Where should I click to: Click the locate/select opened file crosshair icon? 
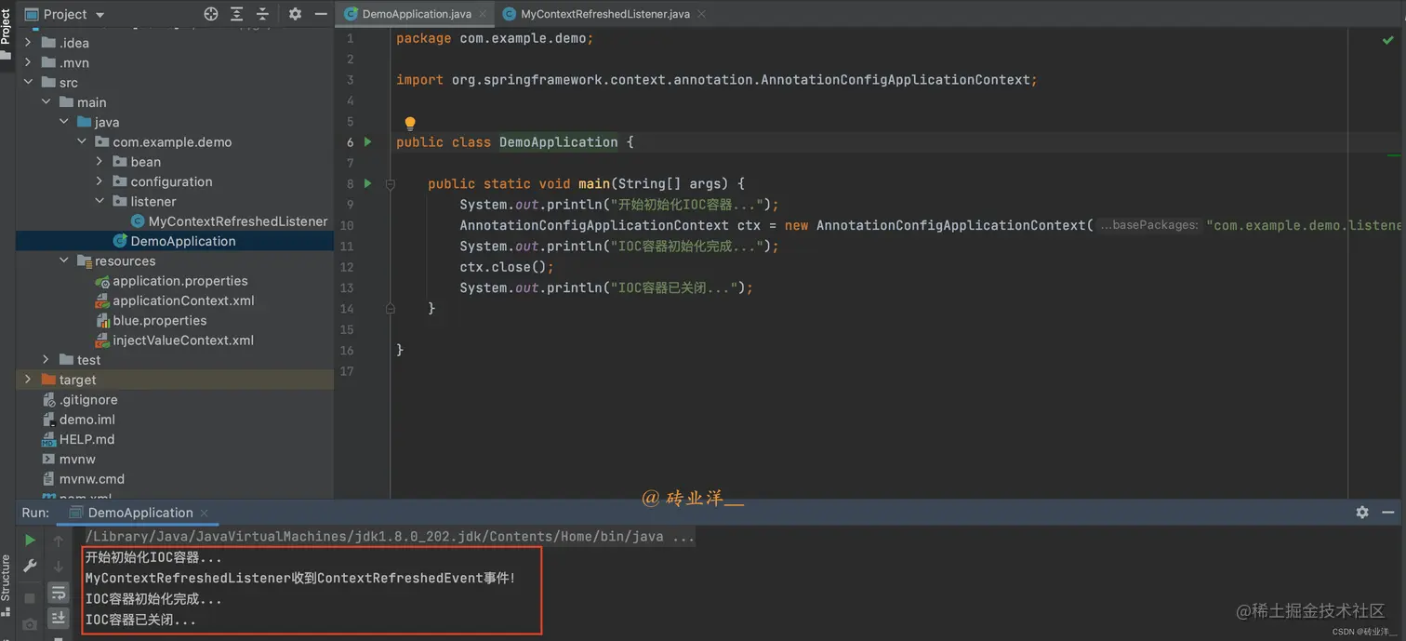pyautogui.click(x=211, y=14)
